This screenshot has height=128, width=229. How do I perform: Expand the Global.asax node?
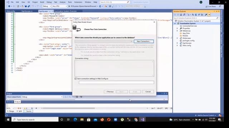click(x=177, y=38)
